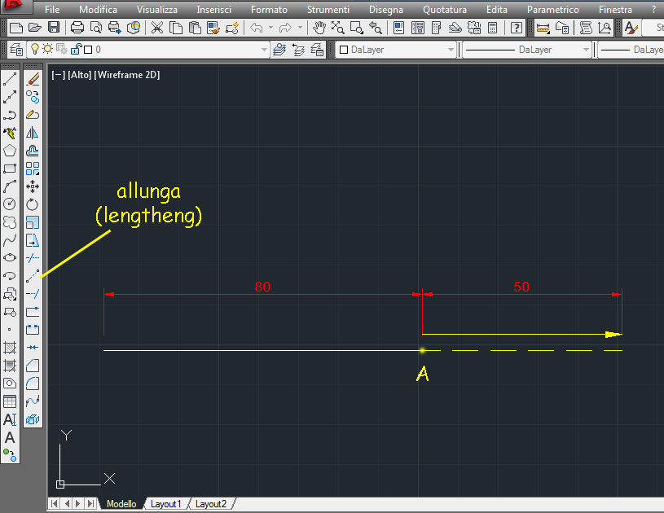Open the Help question mark button
The image size is (664, 513).
pyautogui.click(x=517, y=28)
